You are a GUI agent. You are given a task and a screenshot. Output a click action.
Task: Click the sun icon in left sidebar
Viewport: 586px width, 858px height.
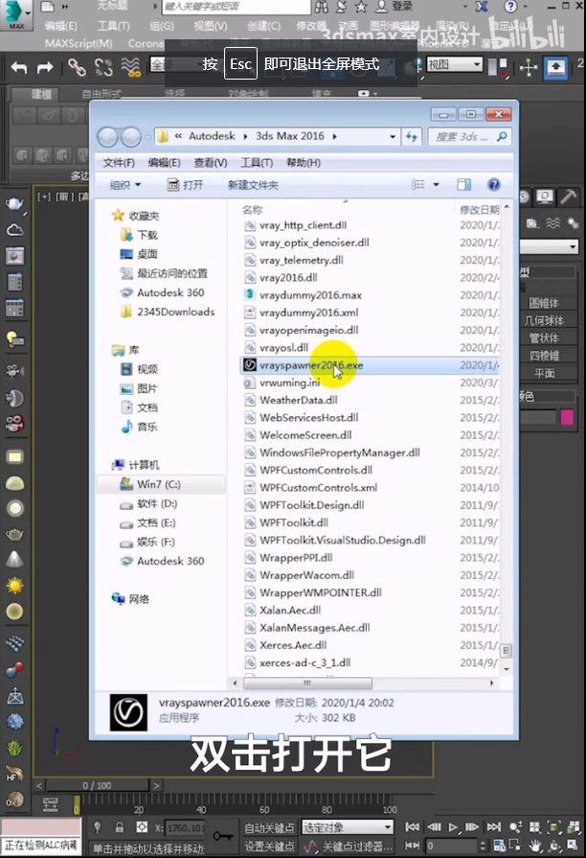pyautogui.click(x=14, y=584)
